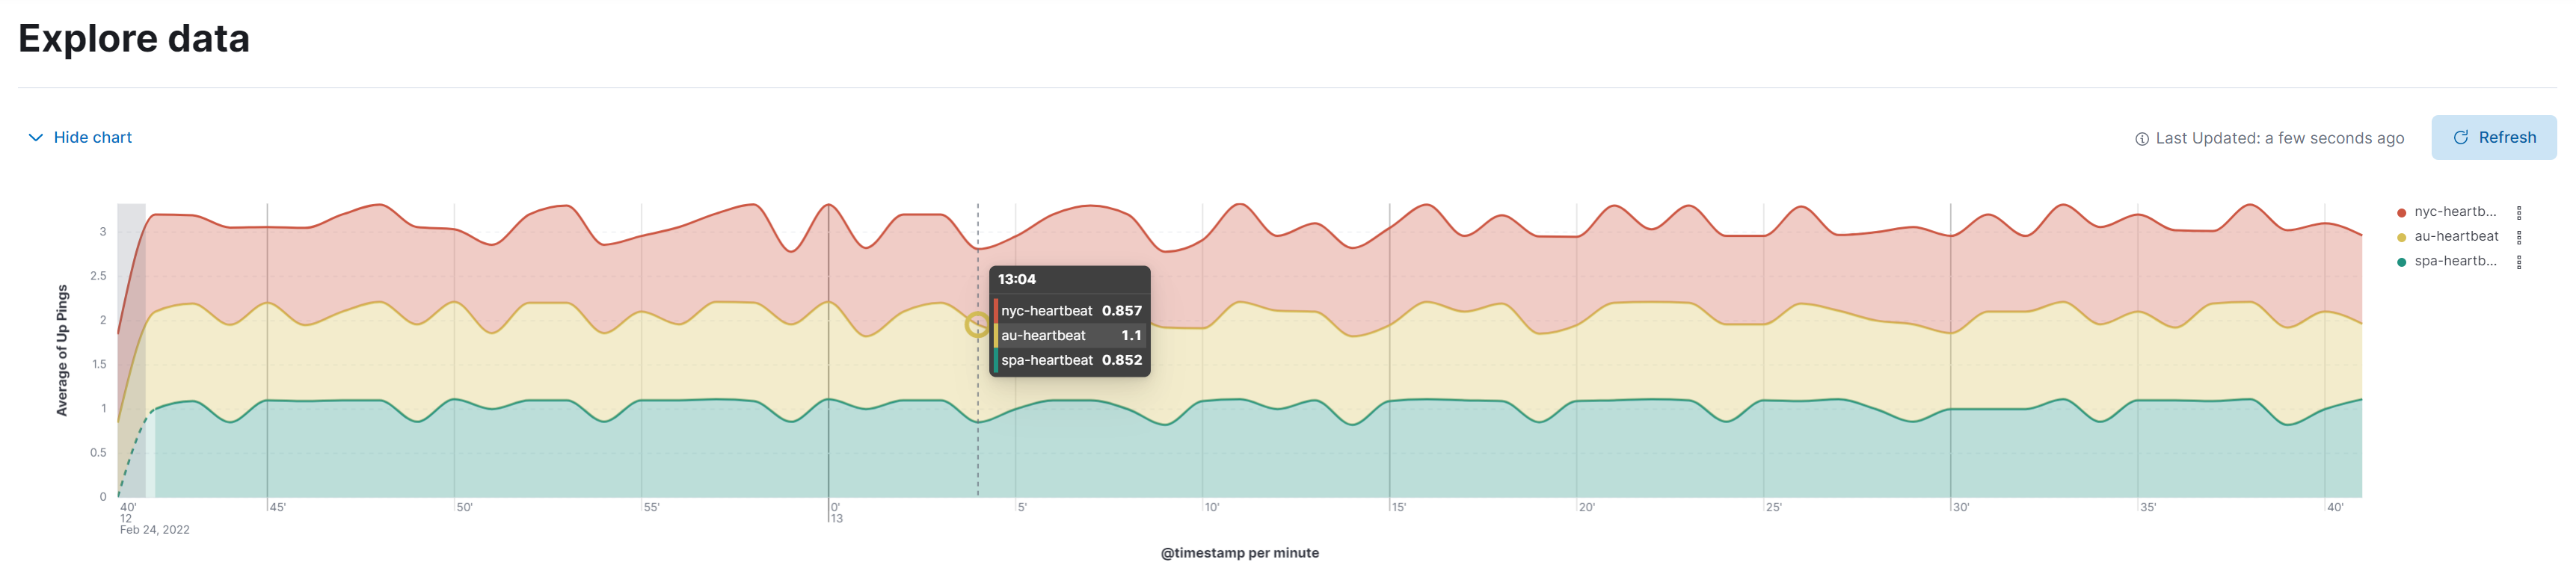This screenshot has height=574, width=2576.
Task: Click the teal dot next to spa-heartbeat
Action: coord(2402,261)
